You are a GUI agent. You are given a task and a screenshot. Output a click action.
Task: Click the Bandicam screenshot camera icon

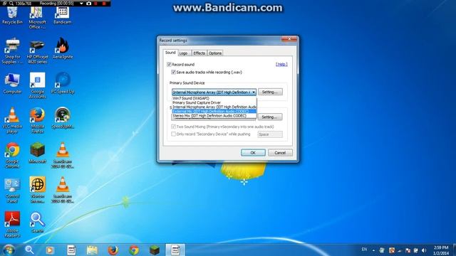89,4
